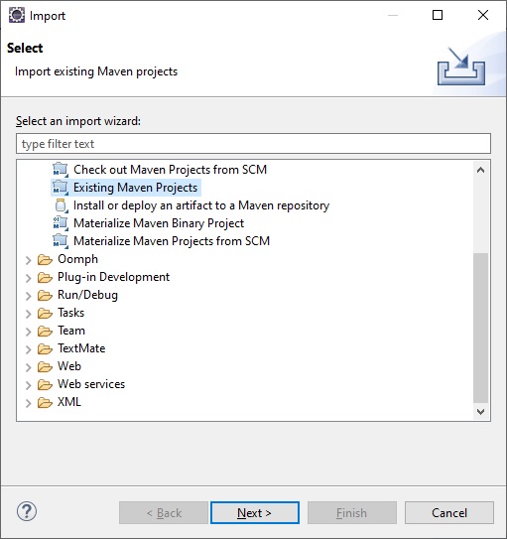Click the scrollbar up arrow in wizard list
The width and height of the screenshot is (507, 539).
pyautogui.click(x=480, y=170)
